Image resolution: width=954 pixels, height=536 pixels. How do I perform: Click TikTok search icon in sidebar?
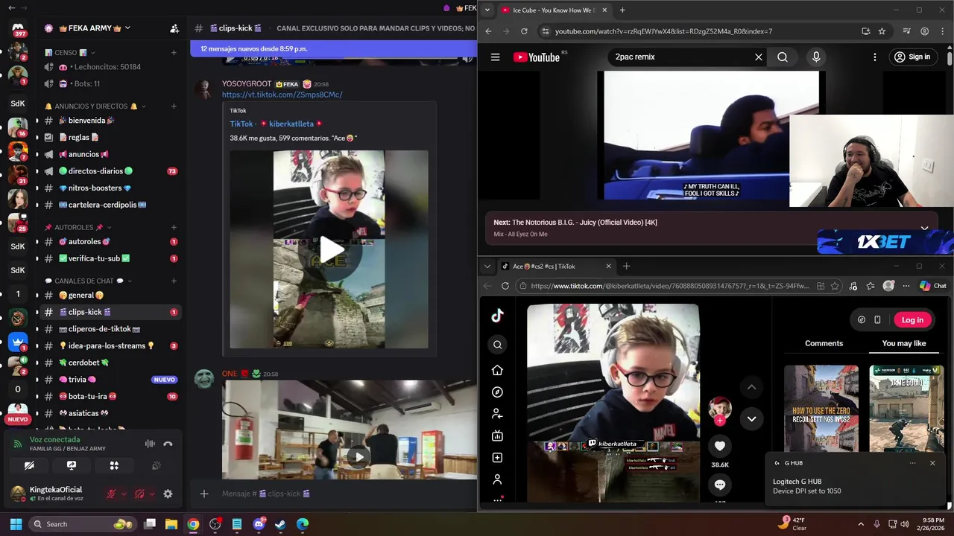point(498,345)
